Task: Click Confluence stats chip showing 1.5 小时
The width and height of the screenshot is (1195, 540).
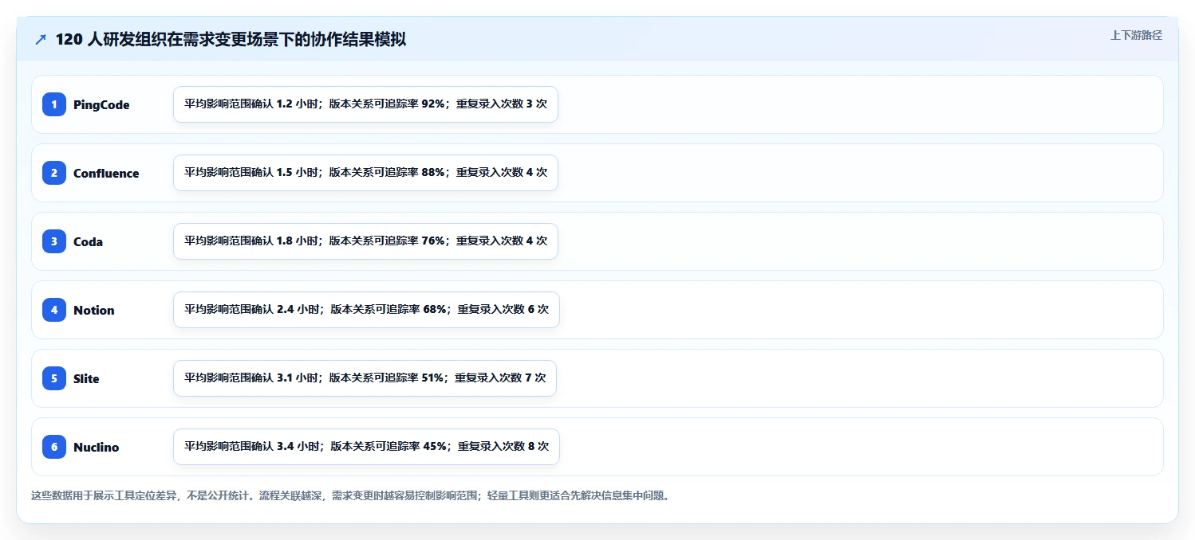Action: click(x=365, y=173)
